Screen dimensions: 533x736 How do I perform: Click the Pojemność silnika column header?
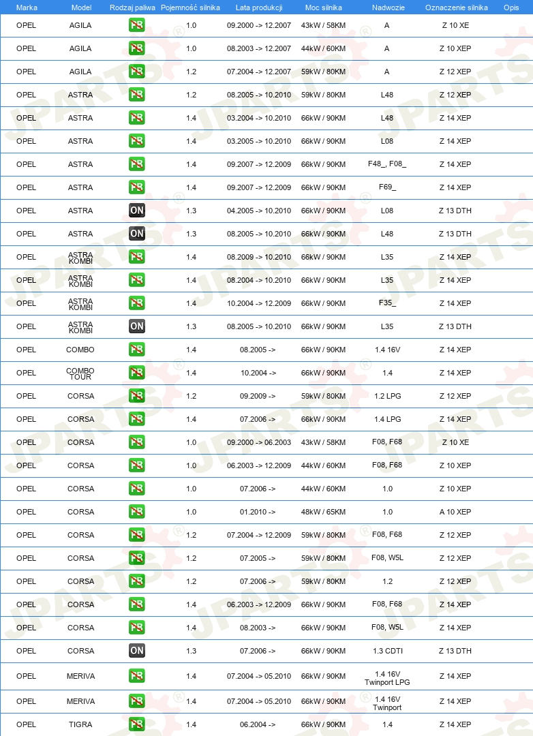coord(190,7)
